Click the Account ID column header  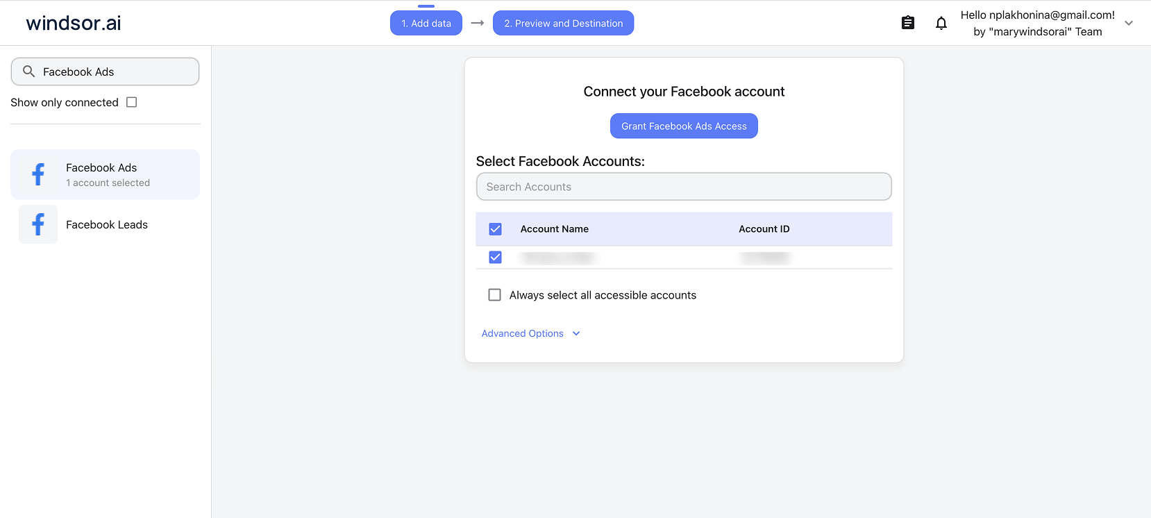pos(764,229)
